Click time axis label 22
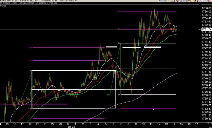Screen dimensions: 212x128 click(53, 124)
